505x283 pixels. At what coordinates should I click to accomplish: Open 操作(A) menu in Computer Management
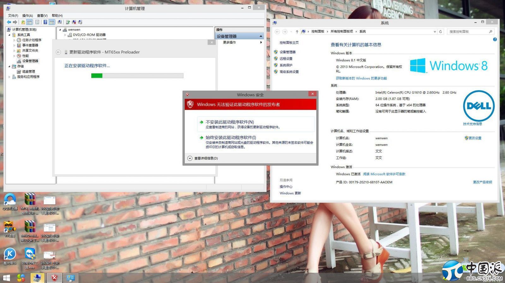27,15
